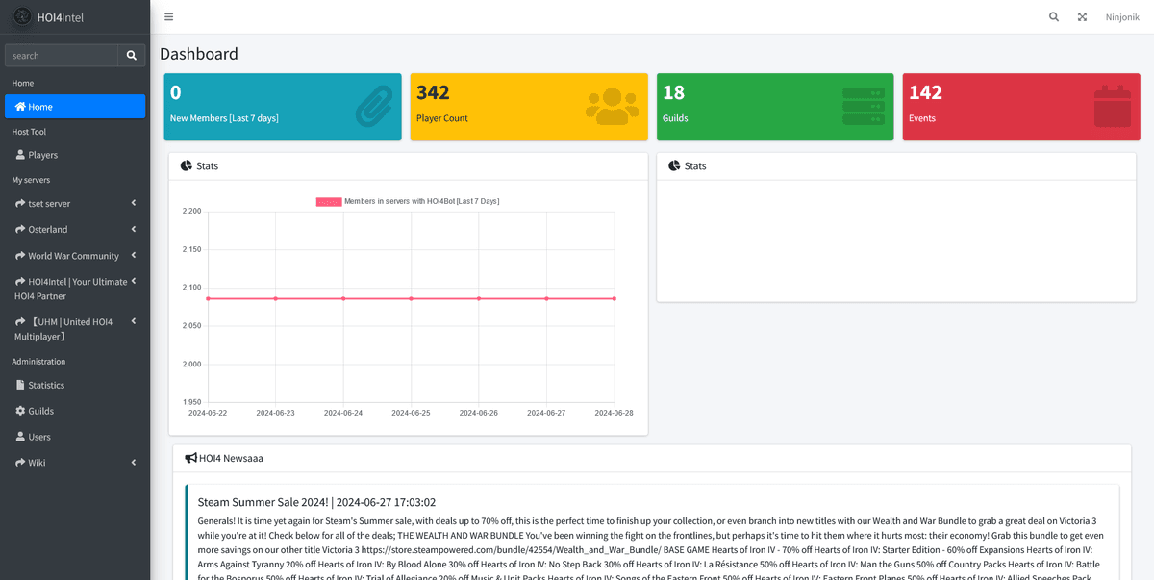This screenshot has width=1154, height=580.
Task: Expand HOI4Intel Ultimate HOI4 Partner chevron
Action: point(134,281)
